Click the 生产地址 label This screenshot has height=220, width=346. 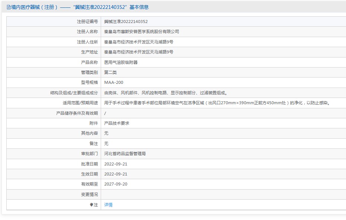(x=89, y=52)
